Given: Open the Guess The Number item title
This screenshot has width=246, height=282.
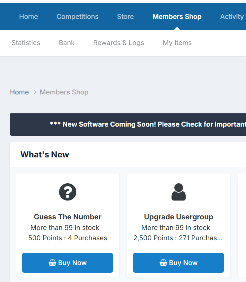Looking at the screenshot, I should pyautogui.click(x=67, y=217).
